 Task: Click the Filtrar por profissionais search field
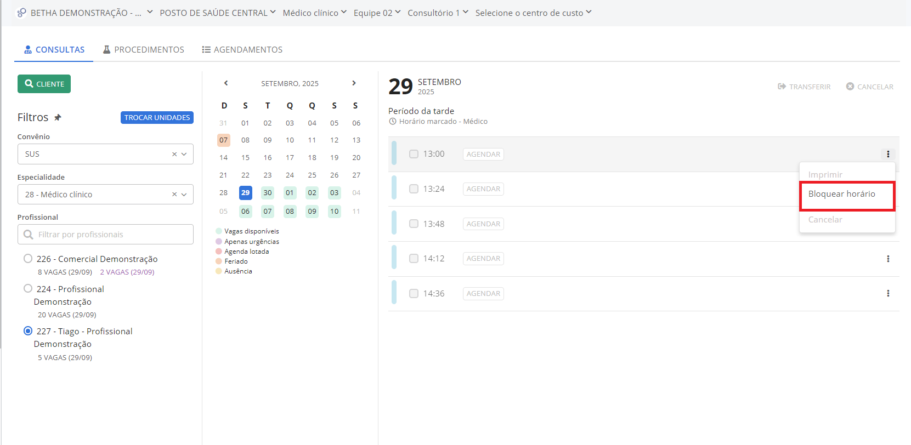[x=105, y=235]
